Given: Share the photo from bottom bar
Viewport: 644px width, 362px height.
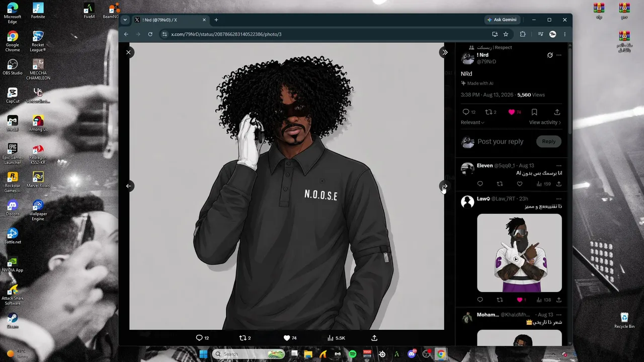Looking at the screenshot, I should pos(374,338).
